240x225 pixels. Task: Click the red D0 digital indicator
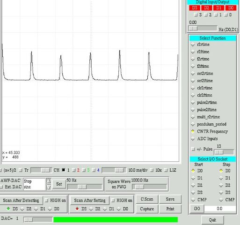pos(231,8)
